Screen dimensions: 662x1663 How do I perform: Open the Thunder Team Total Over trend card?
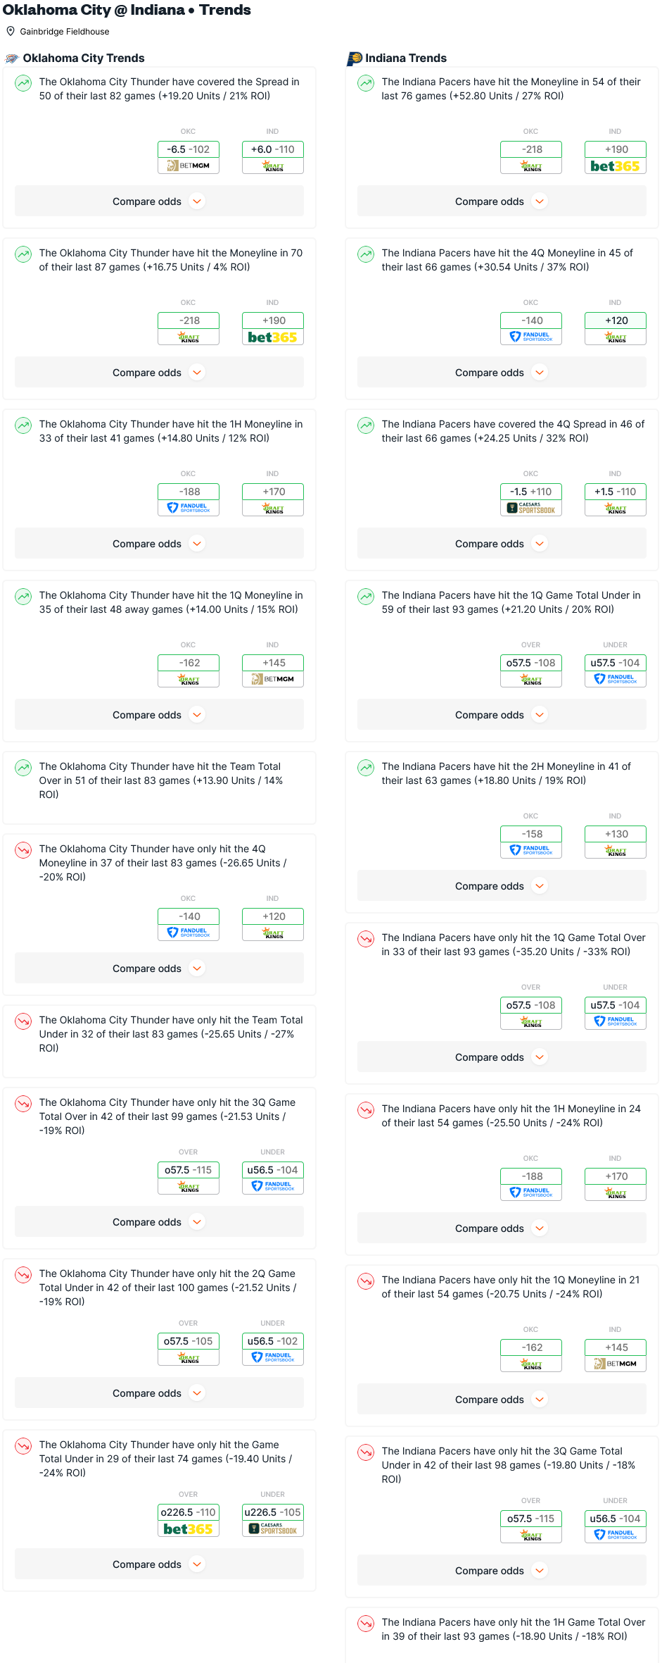pos(159,787)
